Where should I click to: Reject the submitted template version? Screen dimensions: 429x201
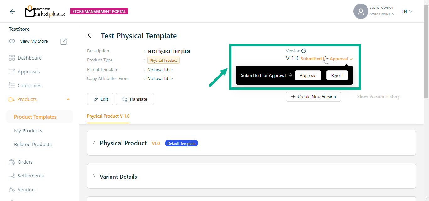[x=337, y=75]
